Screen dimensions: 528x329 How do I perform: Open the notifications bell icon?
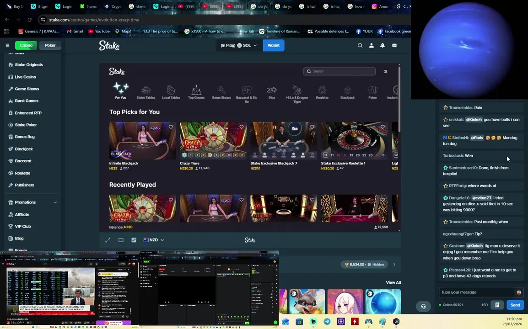pos(383,45)
